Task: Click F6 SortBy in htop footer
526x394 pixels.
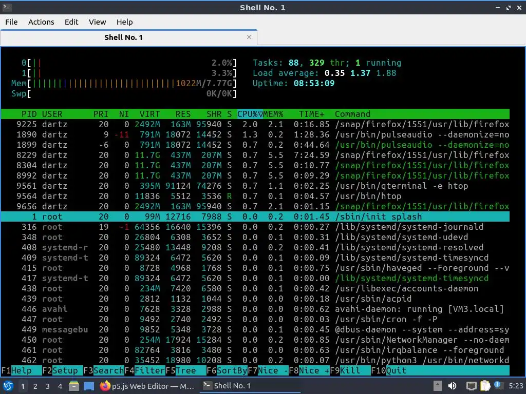Action: coord(227,370)
